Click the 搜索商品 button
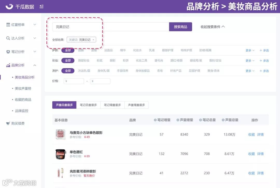 [180, 27]
